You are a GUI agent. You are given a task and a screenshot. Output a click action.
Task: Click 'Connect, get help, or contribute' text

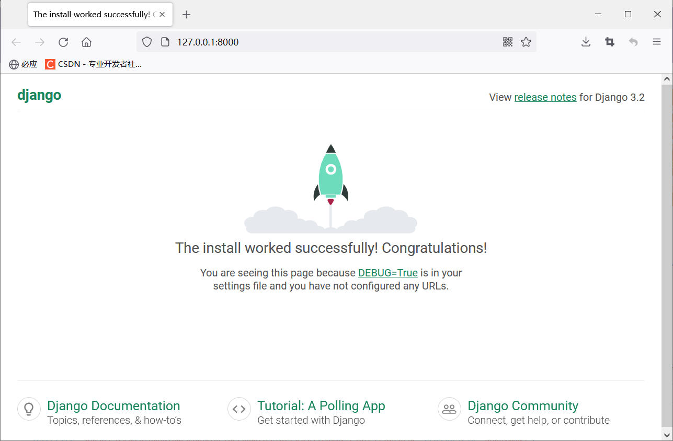click(539, 420)
